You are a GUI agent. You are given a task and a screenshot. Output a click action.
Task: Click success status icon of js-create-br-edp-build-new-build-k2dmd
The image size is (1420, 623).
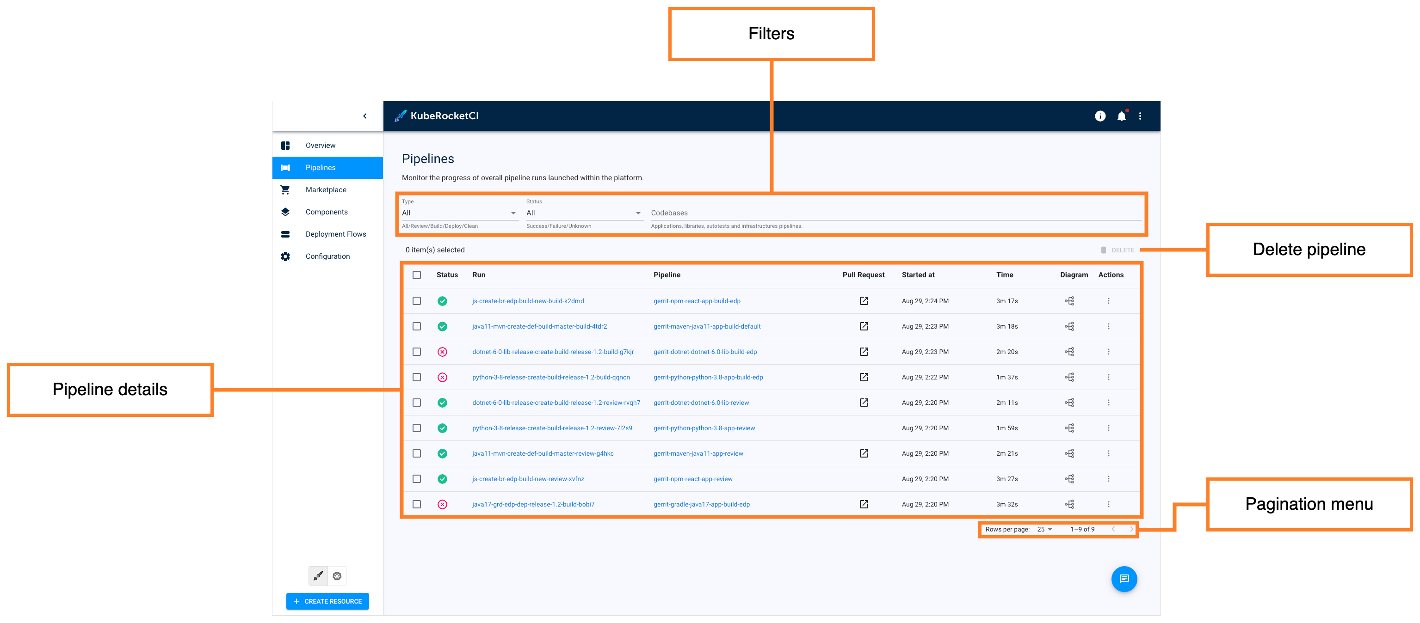click(442, 301)
